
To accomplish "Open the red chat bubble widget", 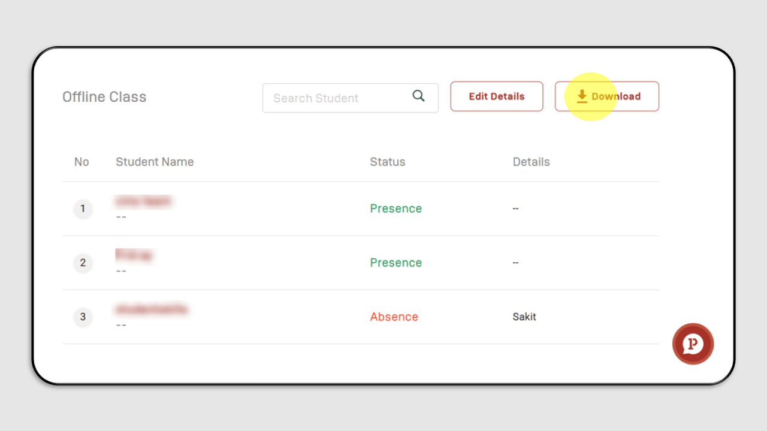I will [x=693, y=344].
